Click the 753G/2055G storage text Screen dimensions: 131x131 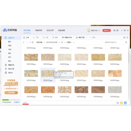[7, 102]
